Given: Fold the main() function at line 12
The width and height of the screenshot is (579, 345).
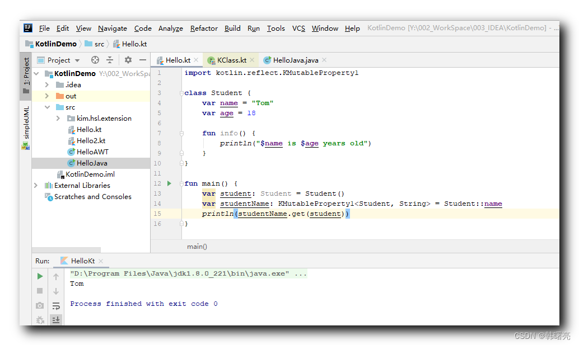Looking at the screenshot, I should [x=181, y=183].
